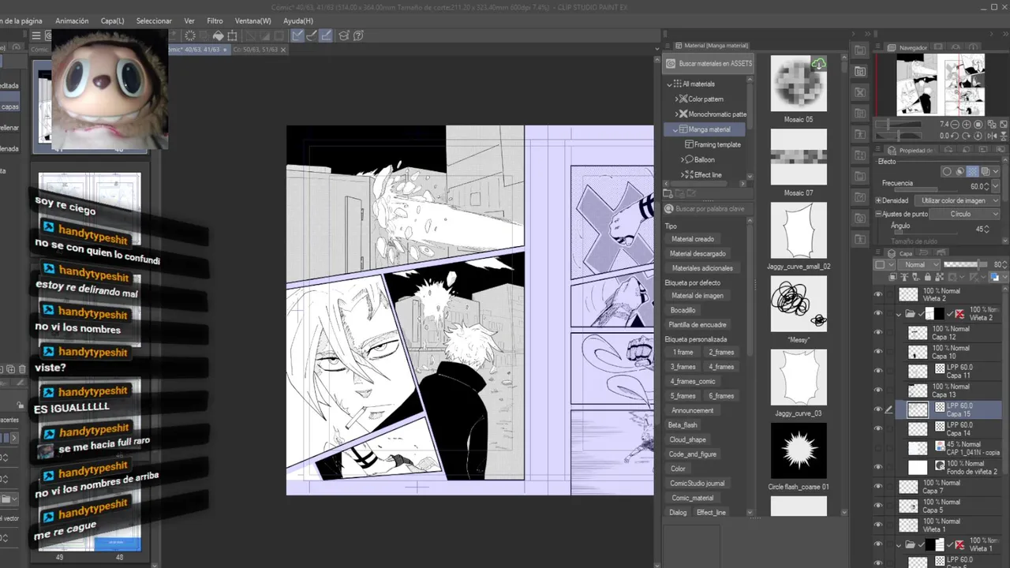Open the Filtro menu

tap(215, 21)
